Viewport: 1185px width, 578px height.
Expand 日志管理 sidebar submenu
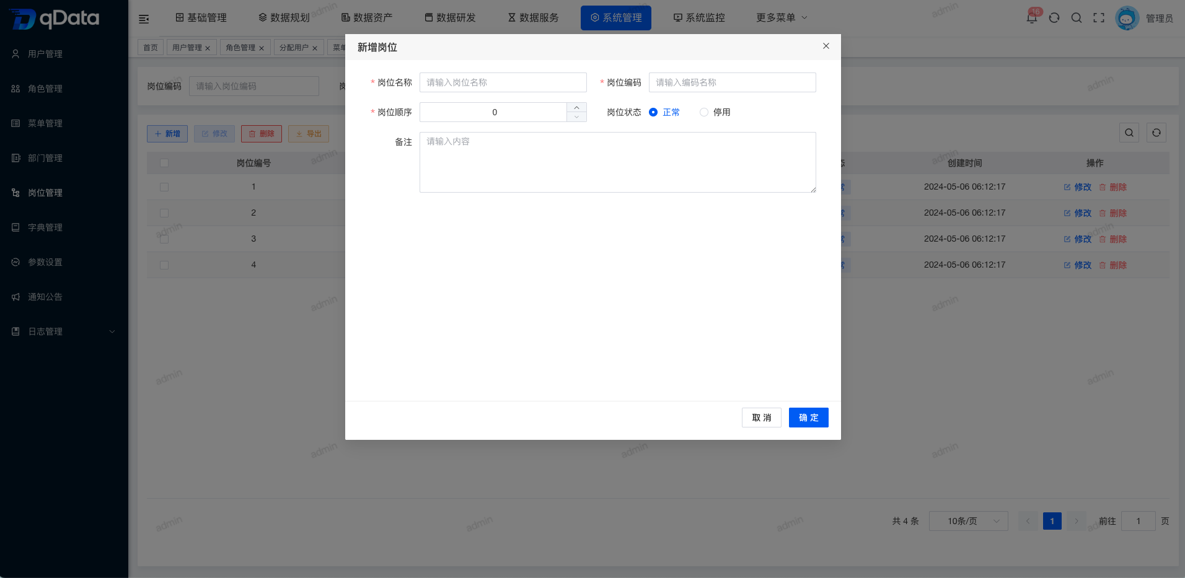click(x=64, y=331)
